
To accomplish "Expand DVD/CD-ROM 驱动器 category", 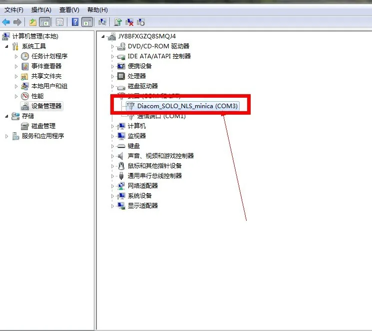I will click(x=112, y=46).
